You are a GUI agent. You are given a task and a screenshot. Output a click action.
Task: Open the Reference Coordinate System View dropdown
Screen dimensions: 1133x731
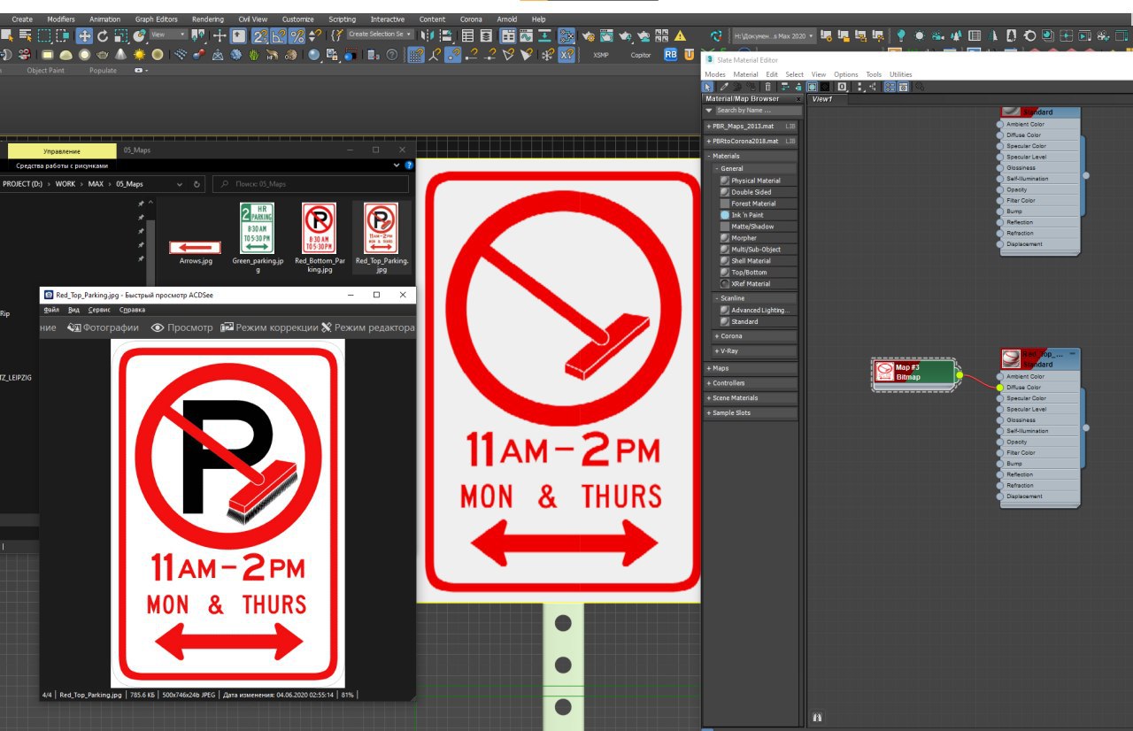point(168,35)
